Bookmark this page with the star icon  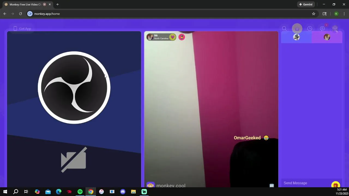(x=314, y=14)
